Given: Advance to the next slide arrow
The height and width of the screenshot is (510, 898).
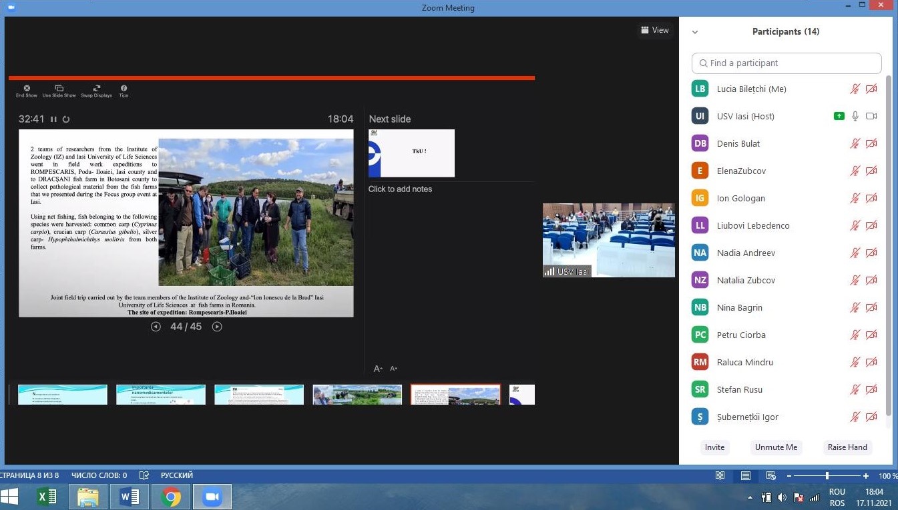Looking at the screenshot, I should [x=217, y=327].
